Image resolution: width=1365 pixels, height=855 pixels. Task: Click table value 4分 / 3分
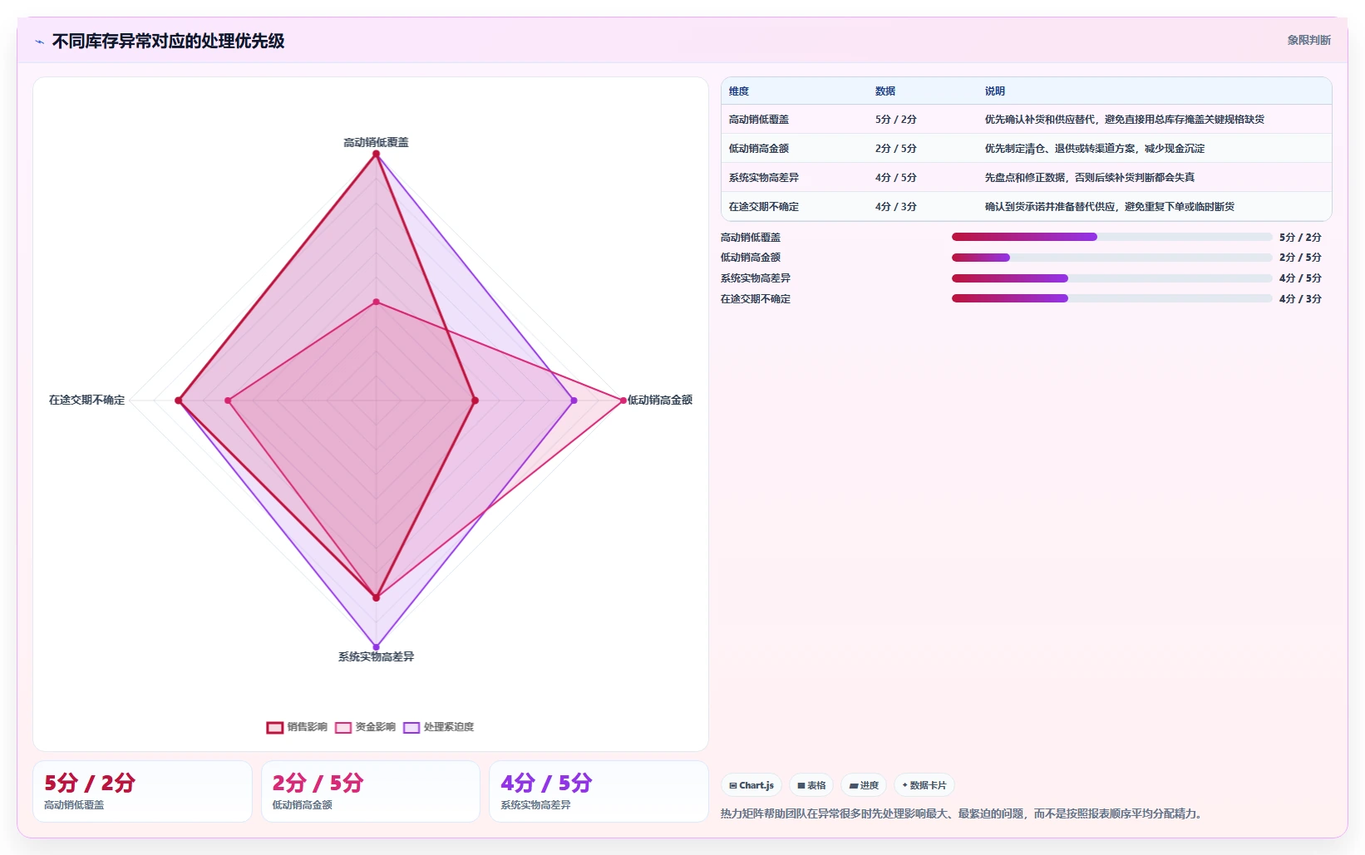tap(896, 207)
